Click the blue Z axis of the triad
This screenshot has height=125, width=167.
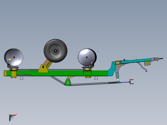(x=10, y=118)
